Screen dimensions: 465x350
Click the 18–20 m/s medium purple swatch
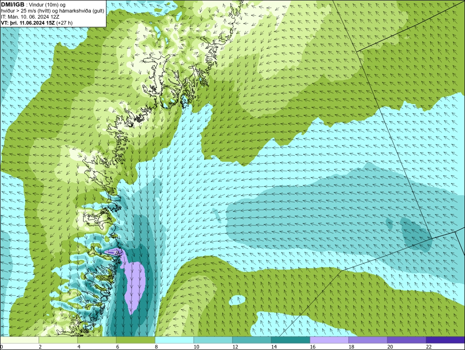(368, 340)
